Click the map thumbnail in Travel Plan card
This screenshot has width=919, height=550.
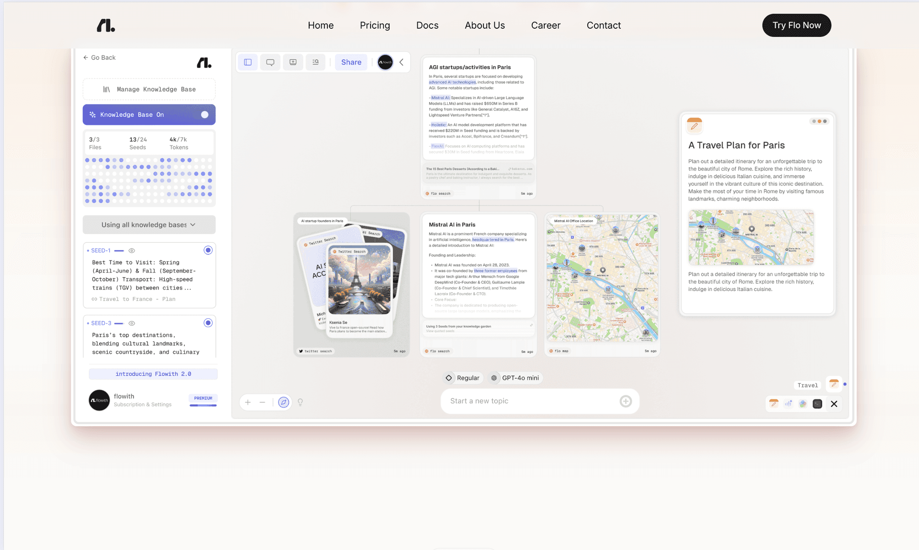click(751, 237)
